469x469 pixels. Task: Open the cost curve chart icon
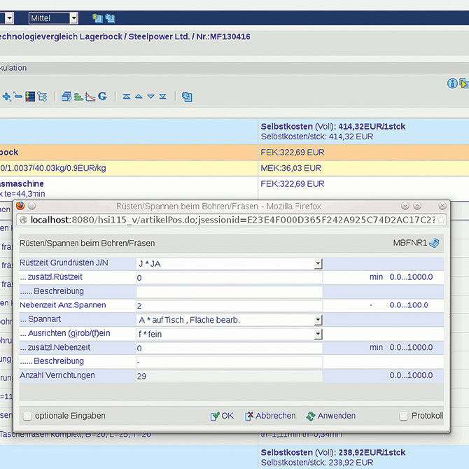click(x=90, y=97)
